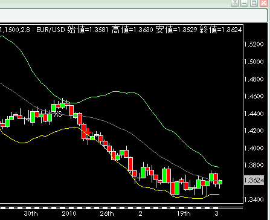Open the title bar pull-down arrow button

point(234,3)
